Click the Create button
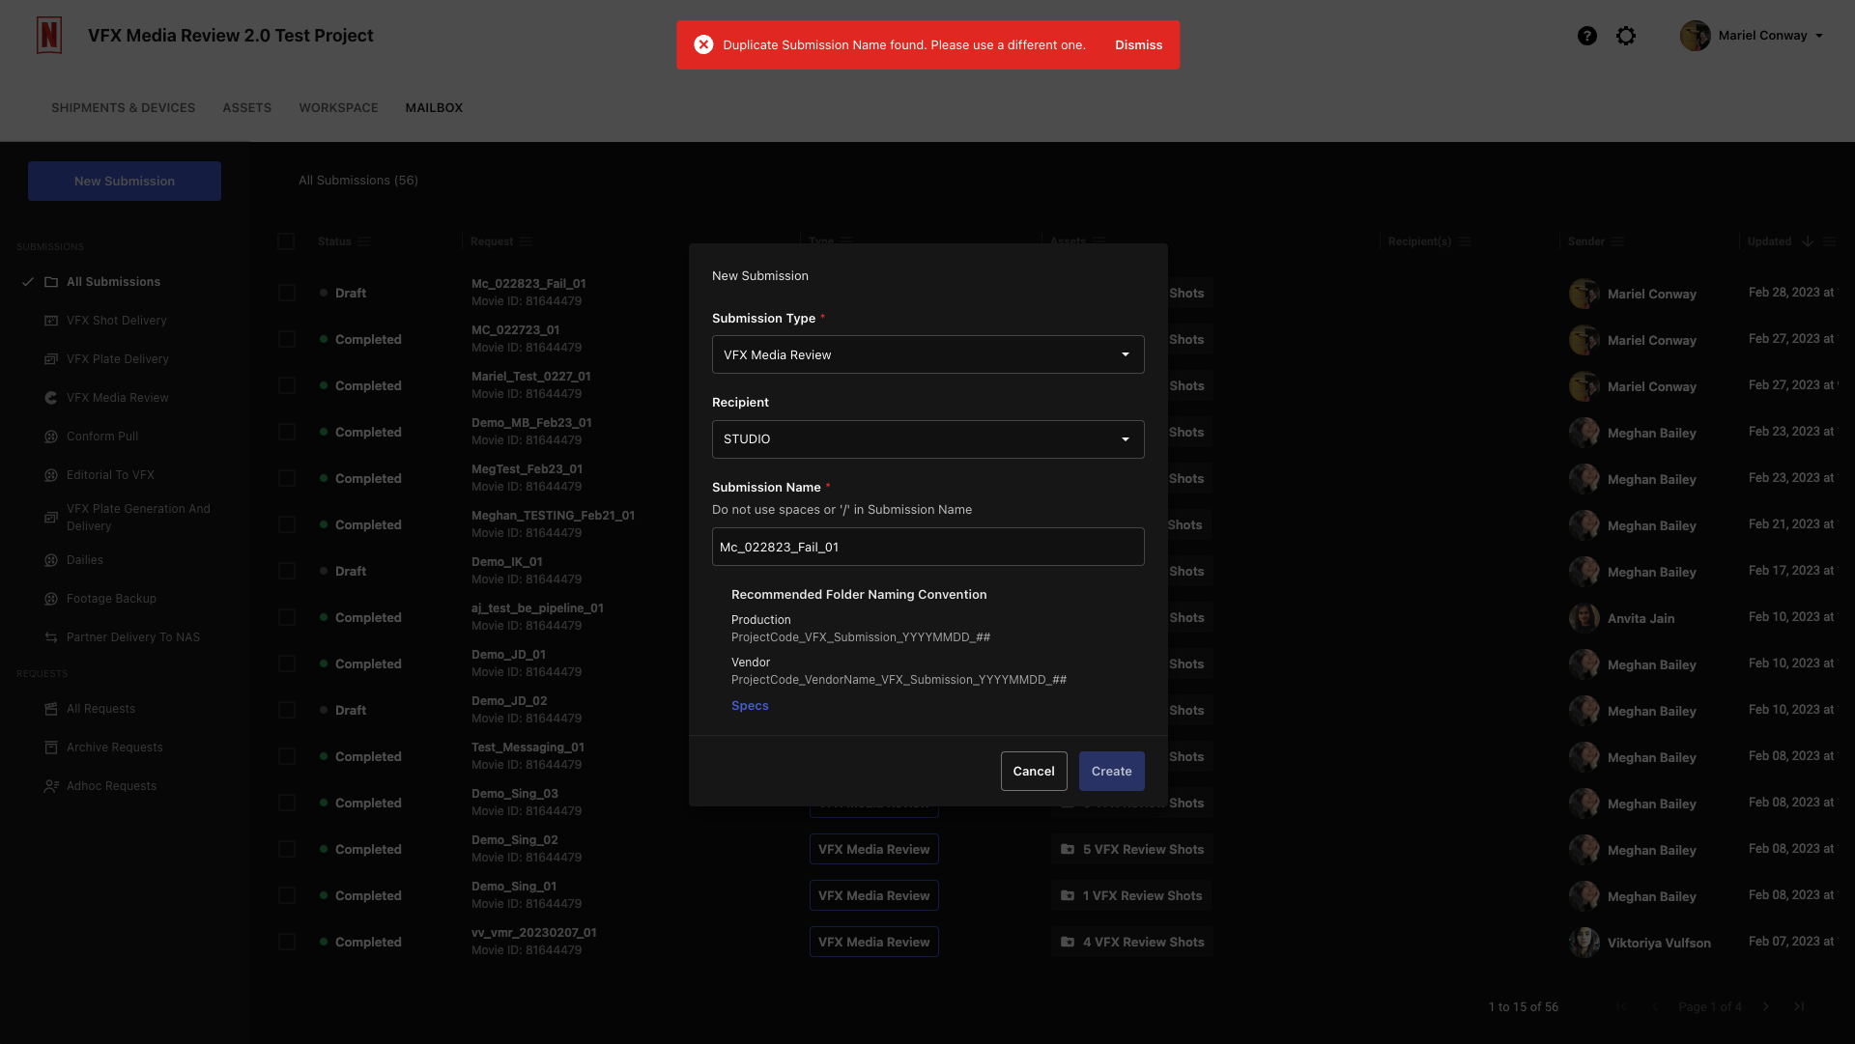The width and height of the screenshot is (1855, 1044). 1111,771
